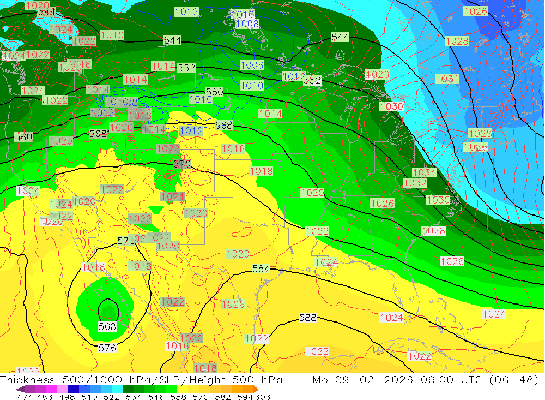Click the bright green legend swatch before yellow

tap(172, 389)
